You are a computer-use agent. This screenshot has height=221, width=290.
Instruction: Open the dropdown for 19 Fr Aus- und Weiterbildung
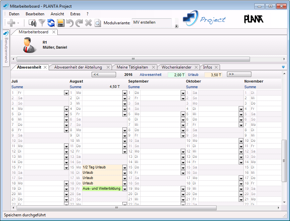coord(125,189)
